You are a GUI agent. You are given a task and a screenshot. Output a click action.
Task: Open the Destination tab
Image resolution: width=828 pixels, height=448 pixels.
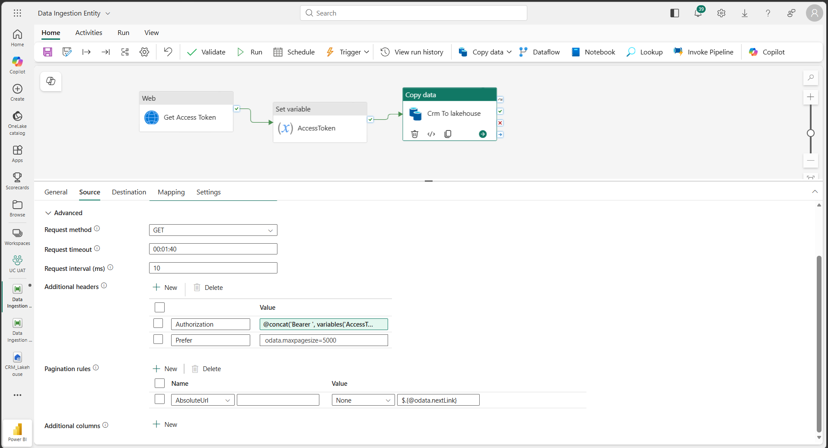point(129,192)
